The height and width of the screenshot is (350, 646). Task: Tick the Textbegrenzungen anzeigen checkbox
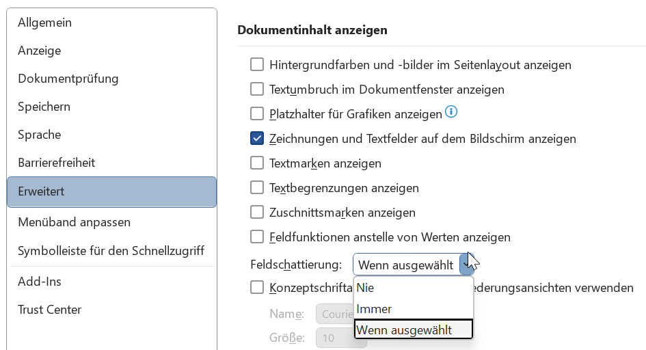[x=257, y=188]
